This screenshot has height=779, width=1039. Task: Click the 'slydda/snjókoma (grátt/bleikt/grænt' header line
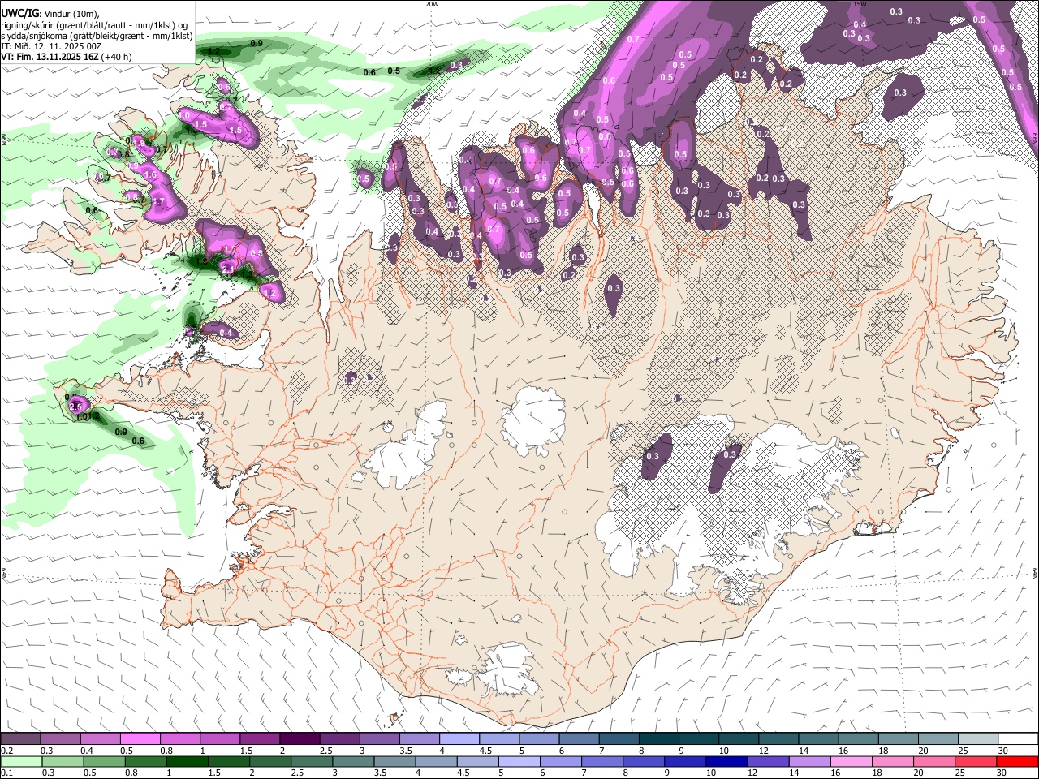tap(97, 36)
